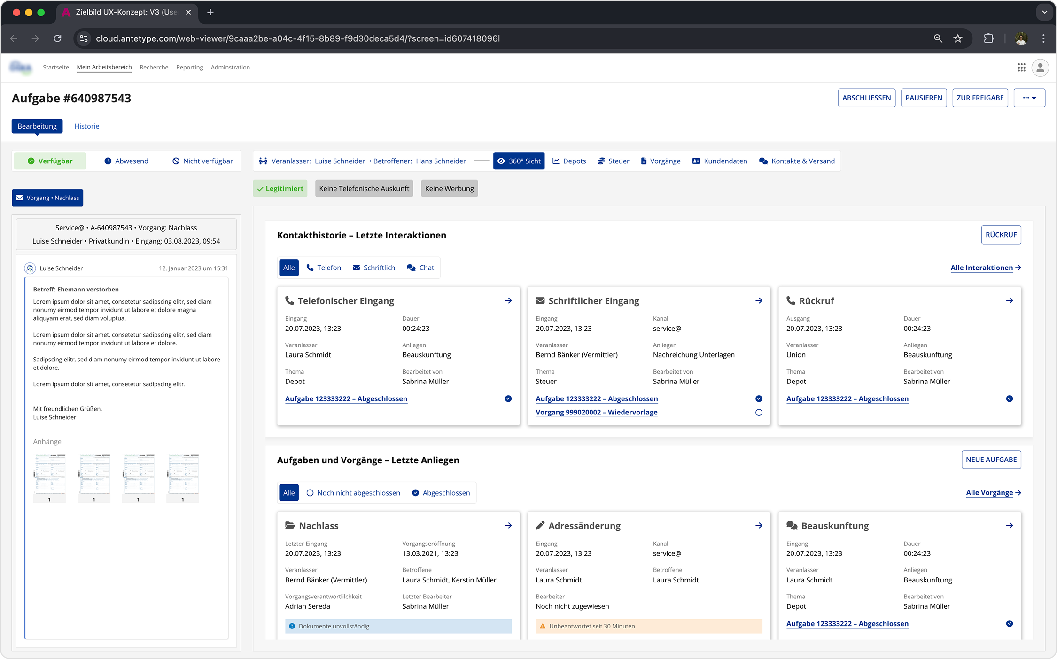Click the Legitimiert status tag
Viewport: 1057px width, 659px height.
pyautogui.click(x=280, y=188)
